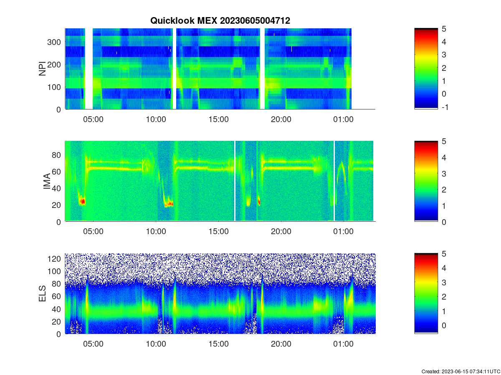Click the "-1" label on the NPI colorbar
This screenshot has height=375, width=501.
click(x=446, y=107)
